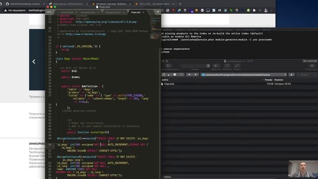Click Open Connection icon in Cyberduck
This screenshot has height=179, width=318.
169,66
